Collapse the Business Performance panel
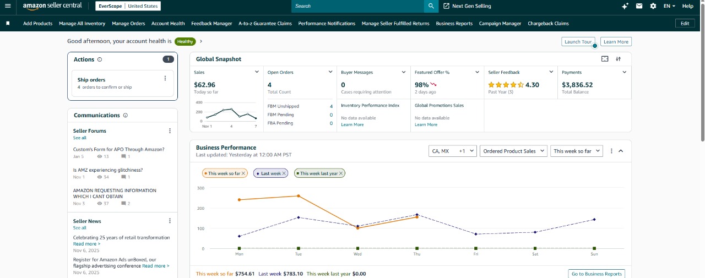Image resolution: width=705 pixels, height=278 pixels. (621, 151)
